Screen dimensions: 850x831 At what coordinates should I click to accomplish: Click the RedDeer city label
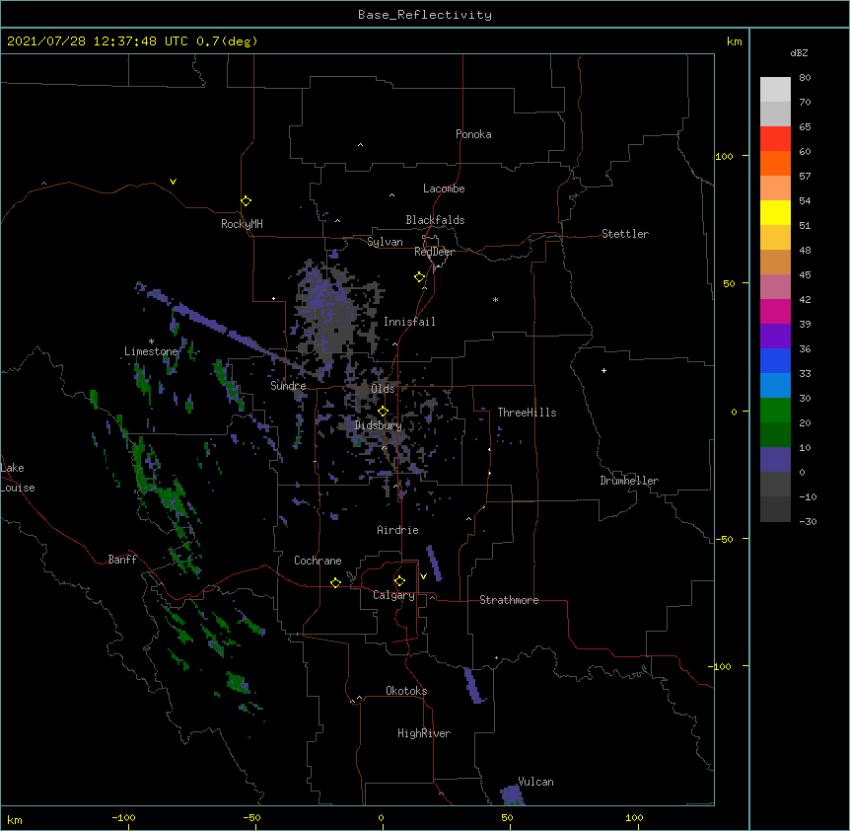pyautogui.click(x=434, y=252)
